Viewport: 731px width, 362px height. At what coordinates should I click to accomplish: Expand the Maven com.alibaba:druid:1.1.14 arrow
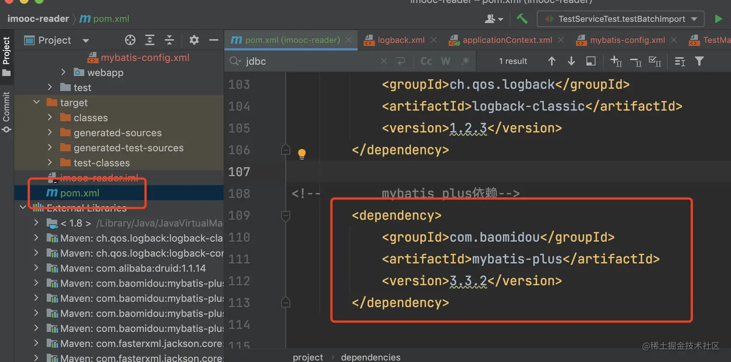[x=36, y=268]
